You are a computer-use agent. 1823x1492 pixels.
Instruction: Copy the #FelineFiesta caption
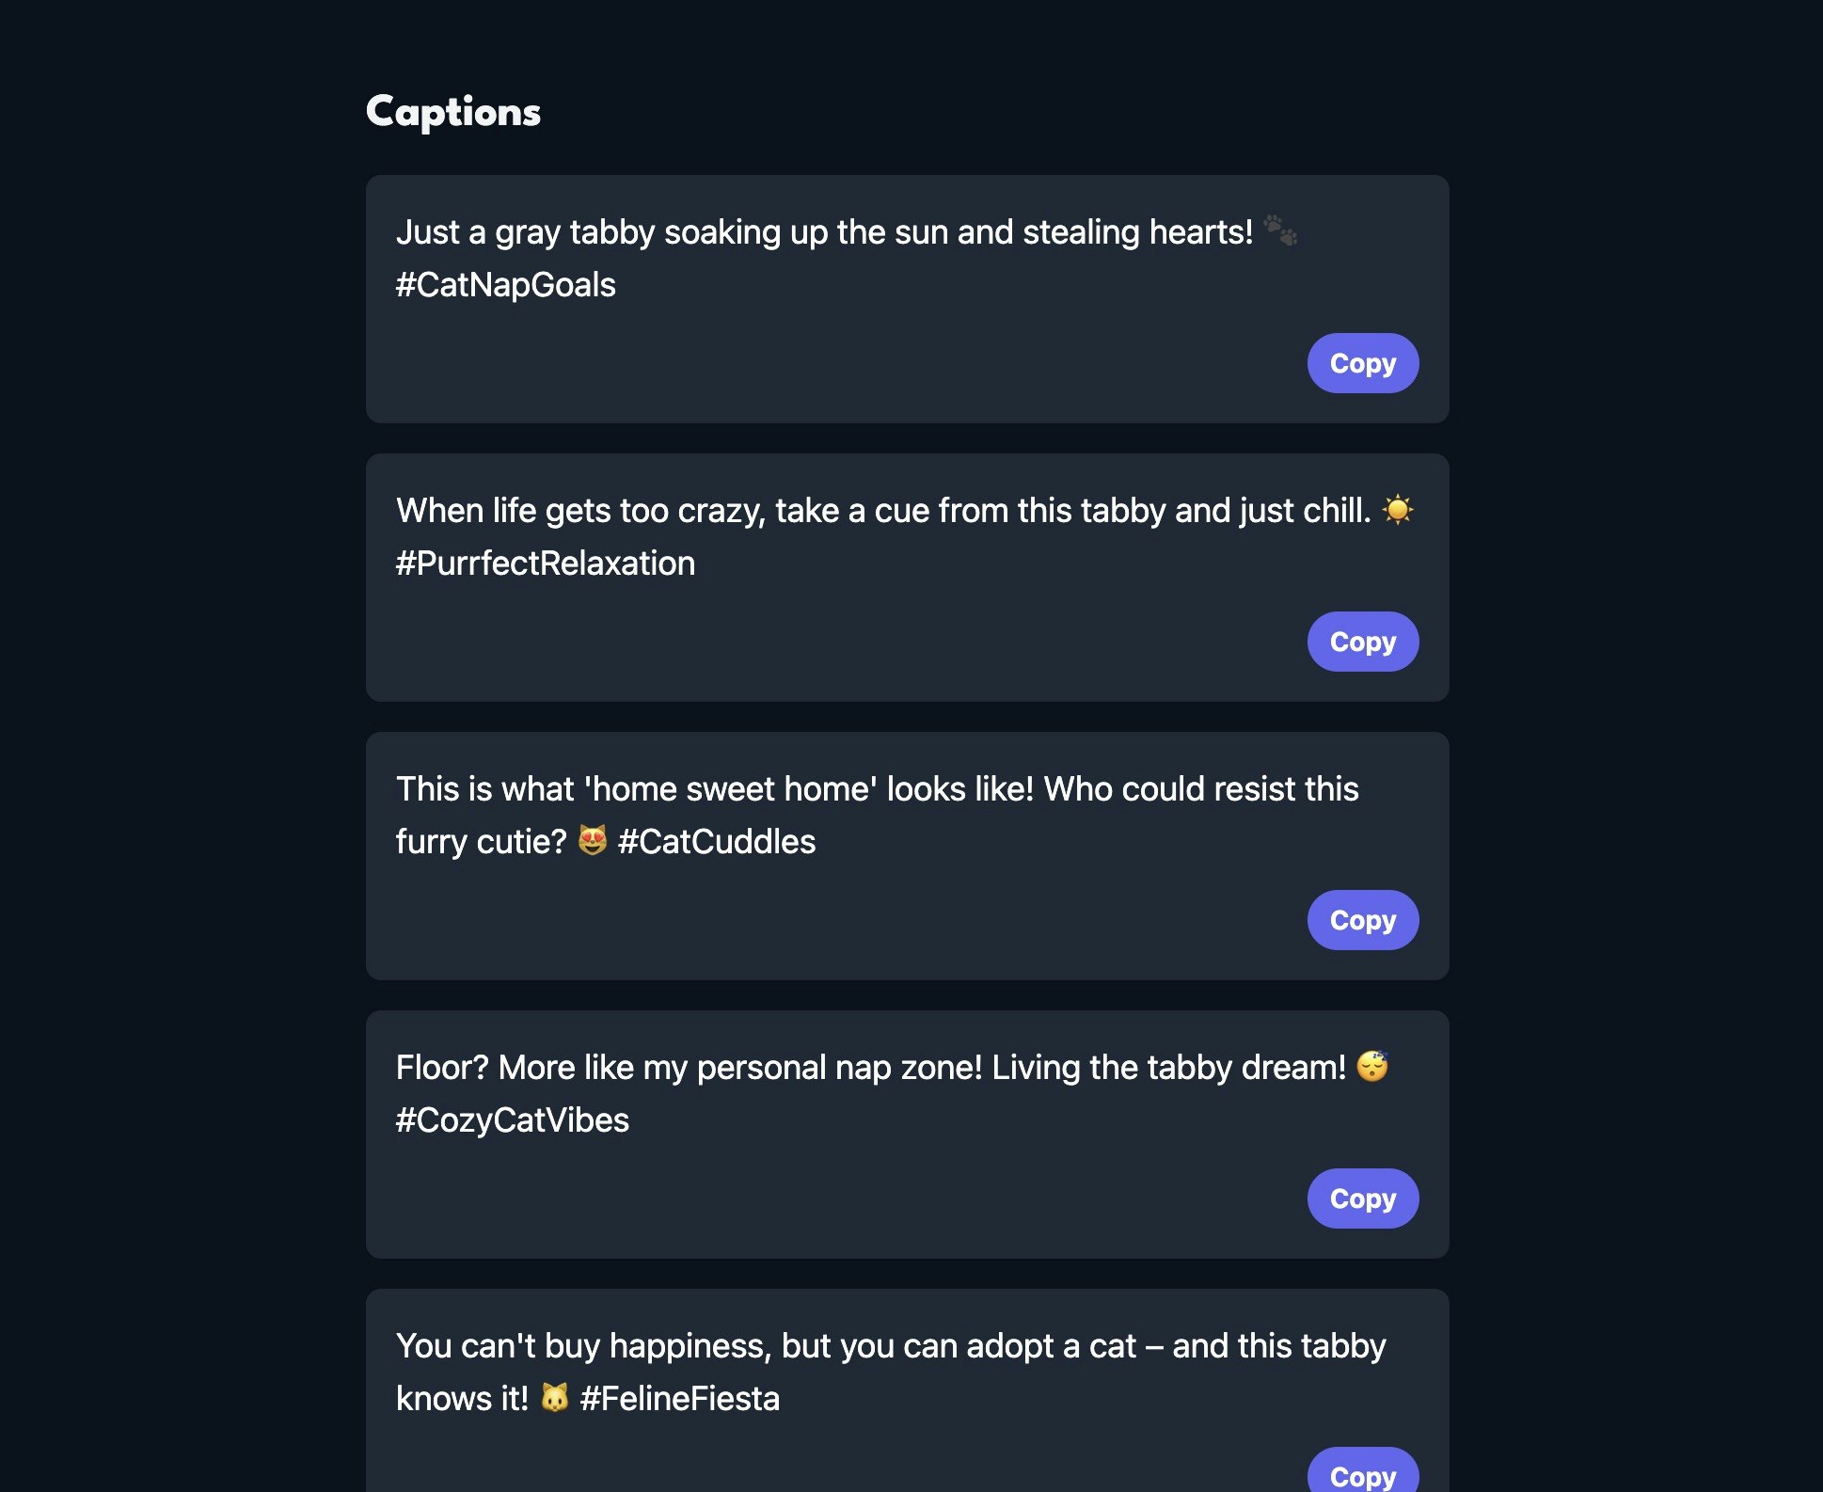click(1362, 1473)
